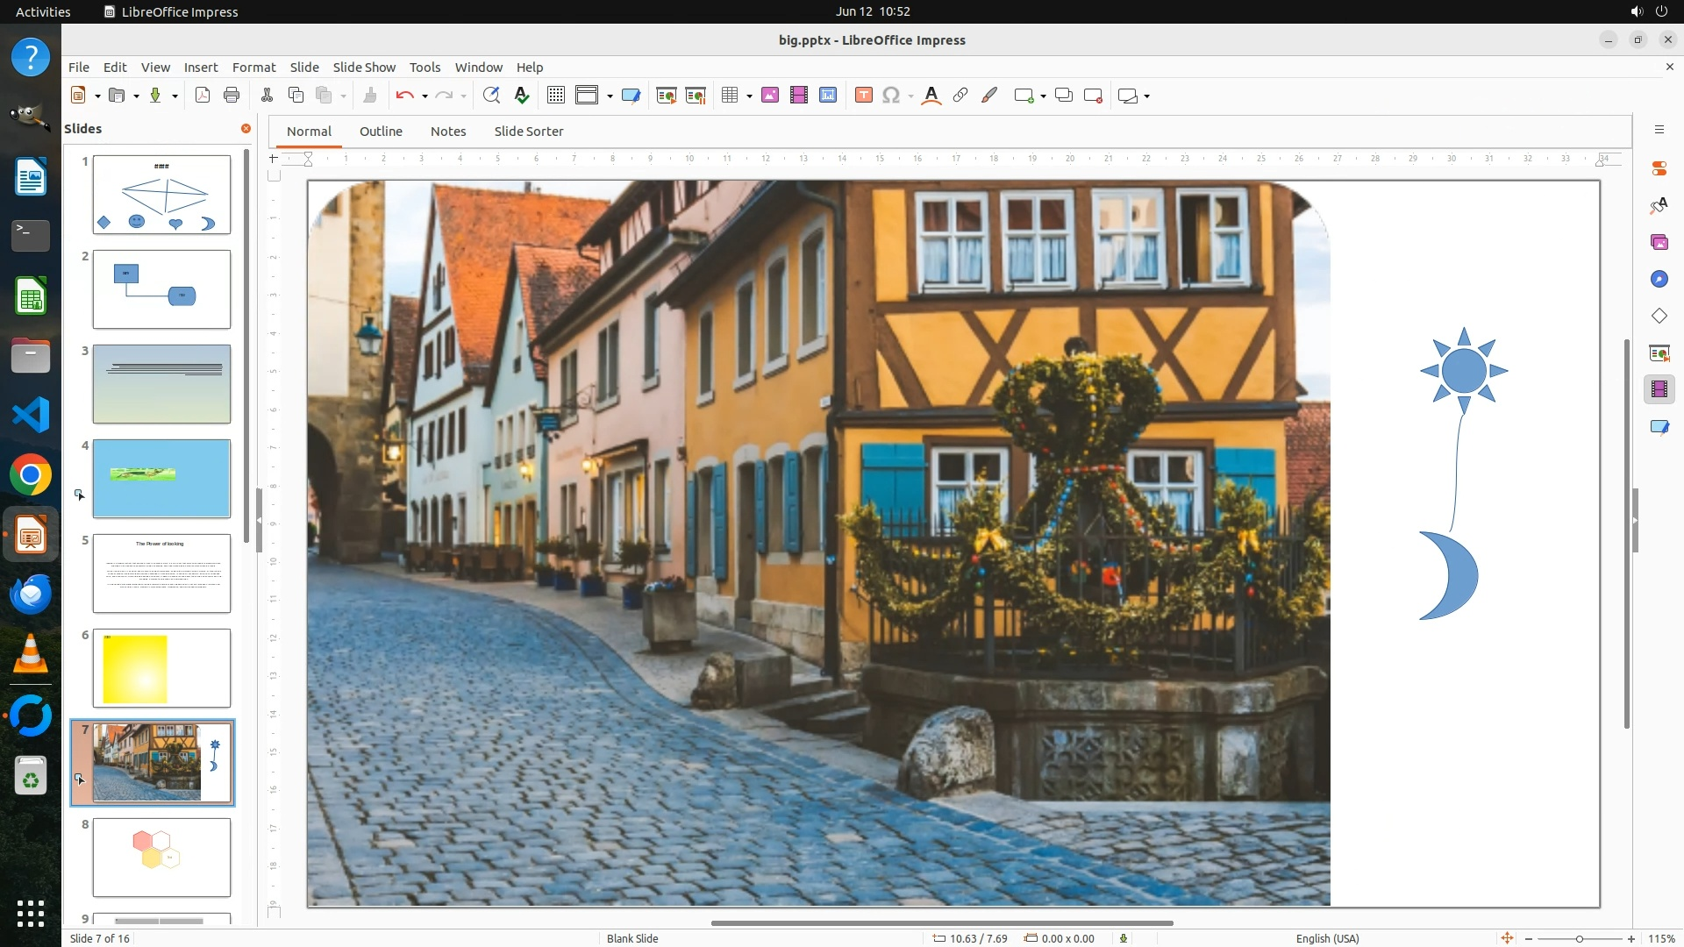Screen dimensions: 1684x947
Task: Open Slide Transition sidebar panel icon
Action: pos(1659,353)
